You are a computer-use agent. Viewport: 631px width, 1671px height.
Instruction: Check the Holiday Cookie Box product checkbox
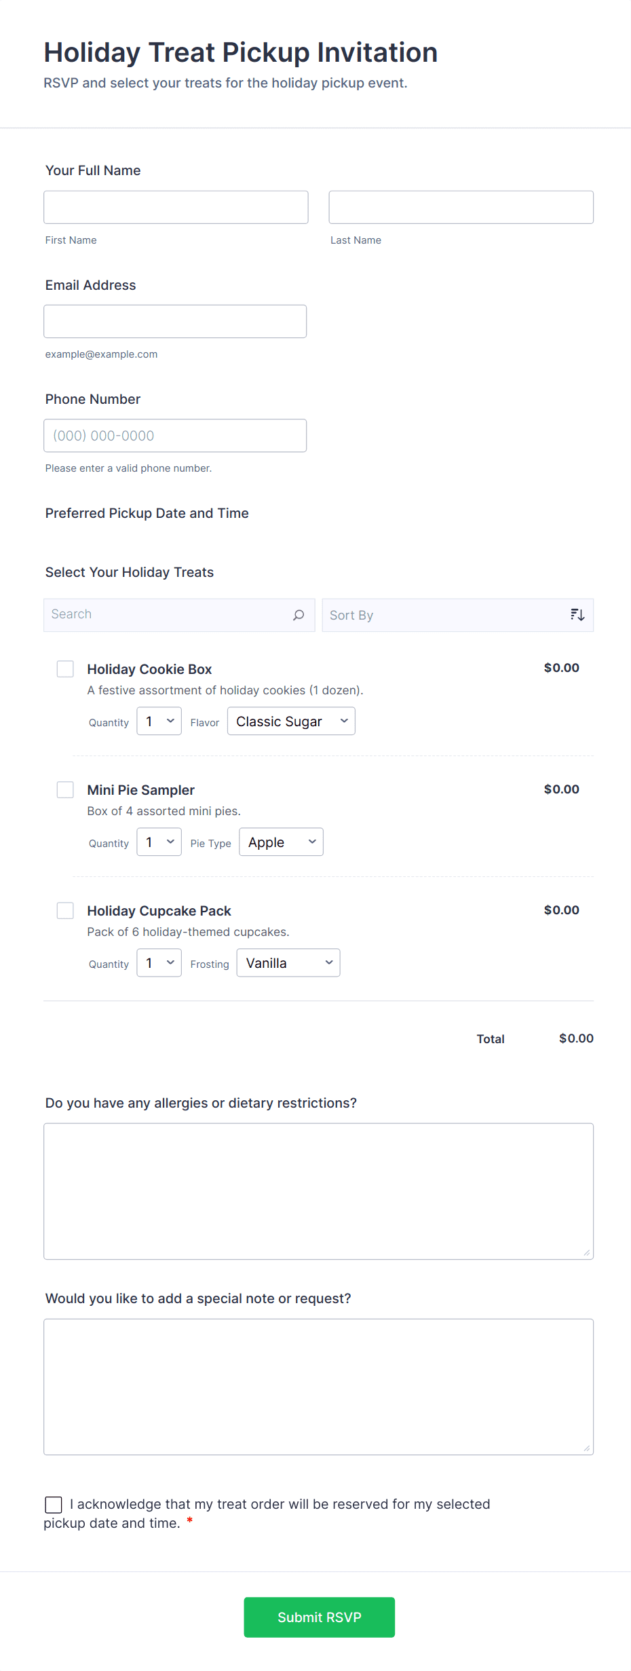point(65,669)
